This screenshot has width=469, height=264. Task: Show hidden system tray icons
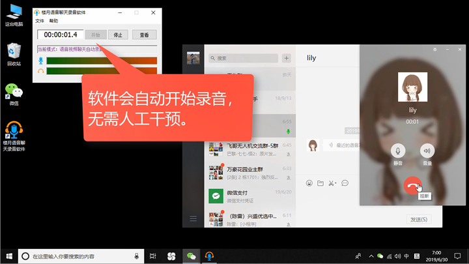pos(371,256)
